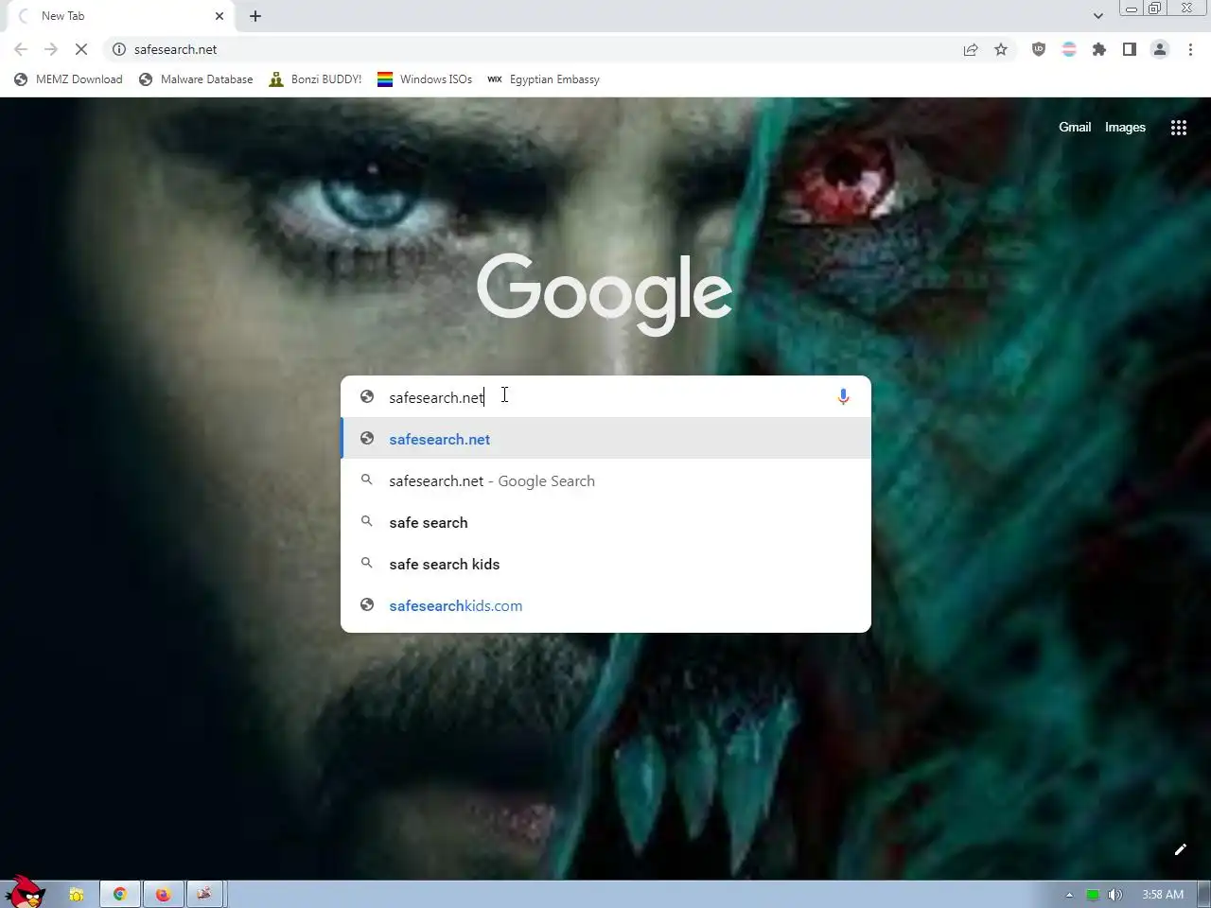
Task: Open the clock showing 3:58 AM
Action: tap(1162, 895)
